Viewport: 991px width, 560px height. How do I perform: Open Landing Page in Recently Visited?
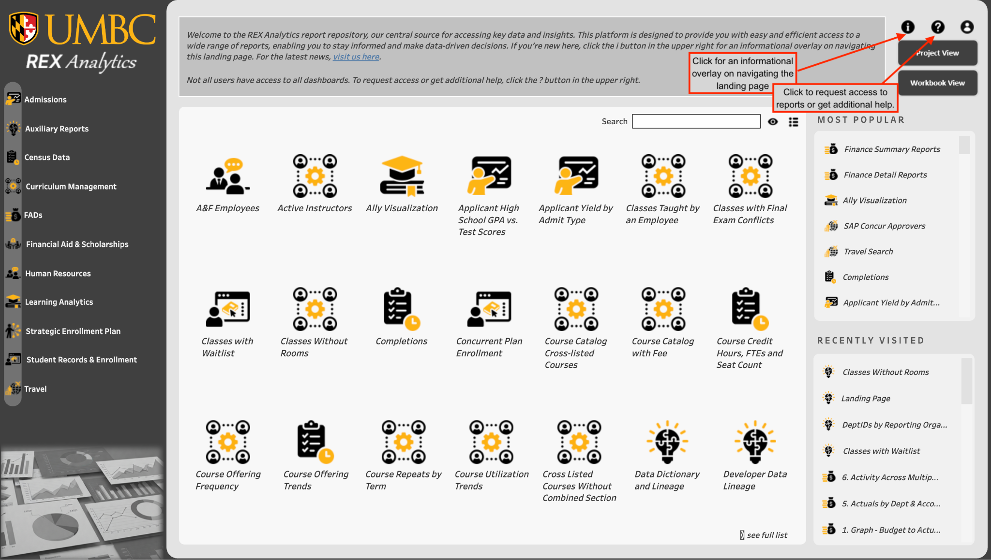click(x=866, y=399)
